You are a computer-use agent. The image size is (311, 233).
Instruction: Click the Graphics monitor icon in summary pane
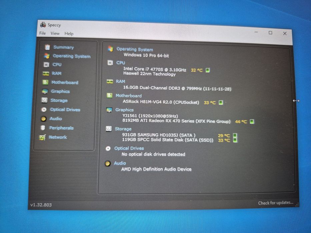[109, 110]
